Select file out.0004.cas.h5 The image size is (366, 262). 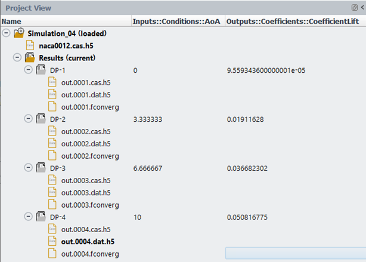pyautogui.click(x=86, y=230)
